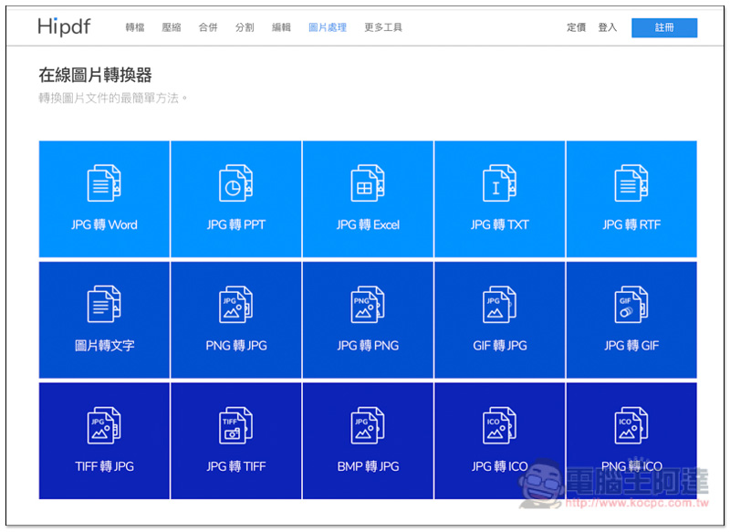Open the PNG 轉 JPG label
Image resolution: width=730 pixels, height=532 pixels.
tap(236, 346)
